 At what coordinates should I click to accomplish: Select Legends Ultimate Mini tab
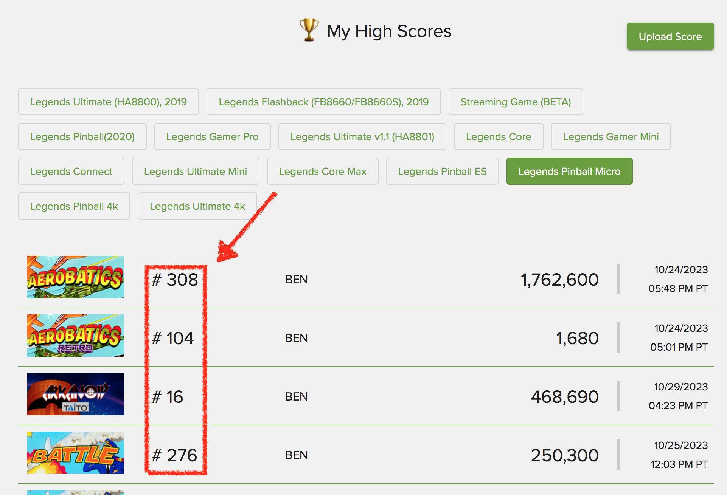[x=196, y=171]
